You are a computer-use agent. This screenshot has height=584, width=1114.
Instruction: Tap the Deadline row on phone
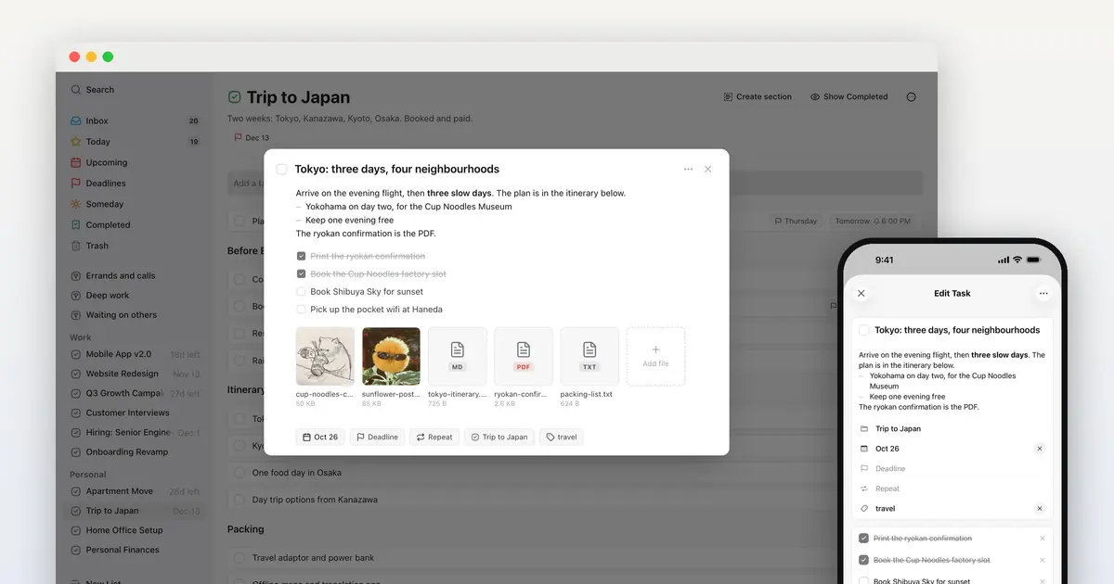952,469
